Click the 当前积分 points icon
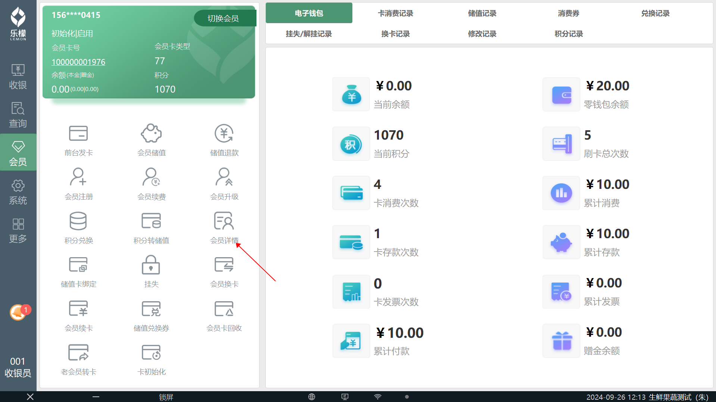 coord(351,144)
